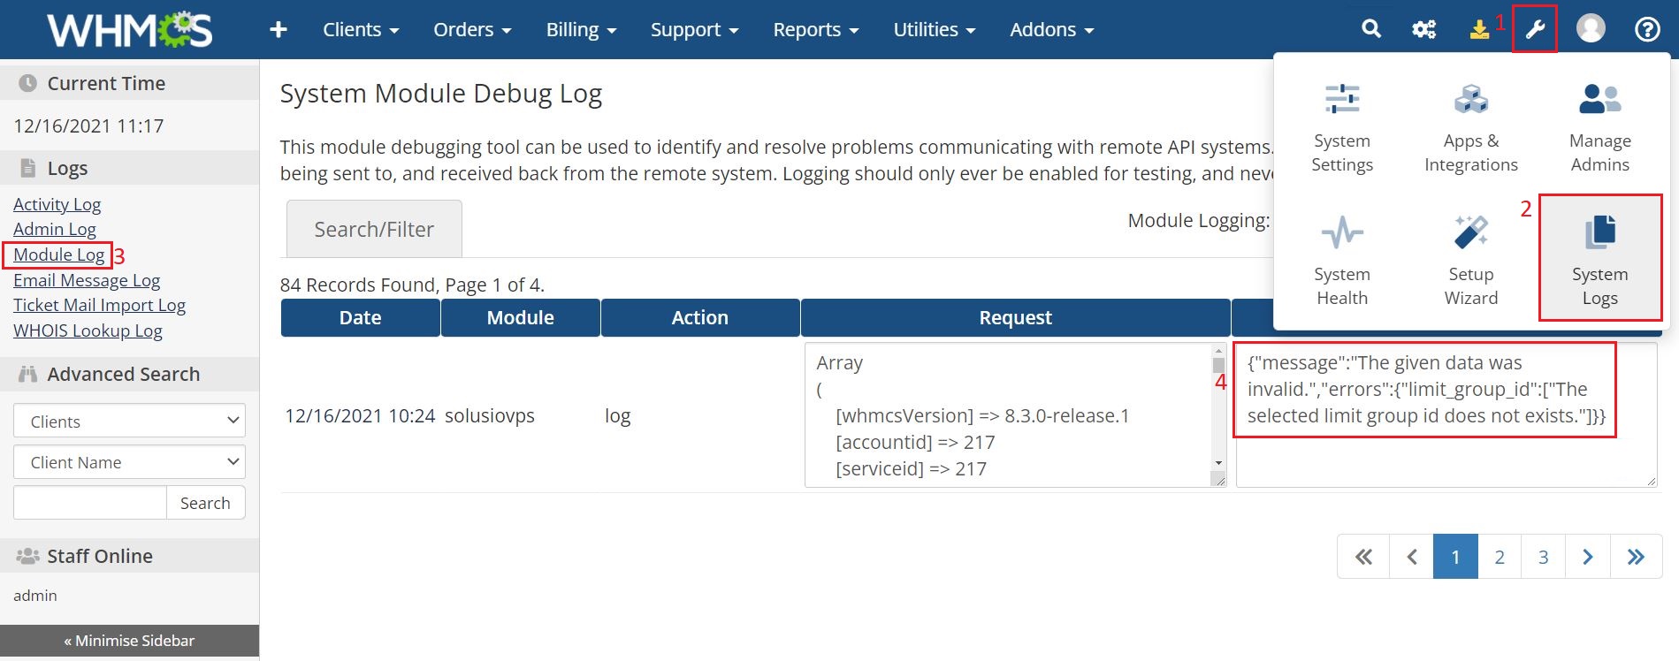Switch to the Search/Filter tab
1679x661 pixels.
click(374, 230)
